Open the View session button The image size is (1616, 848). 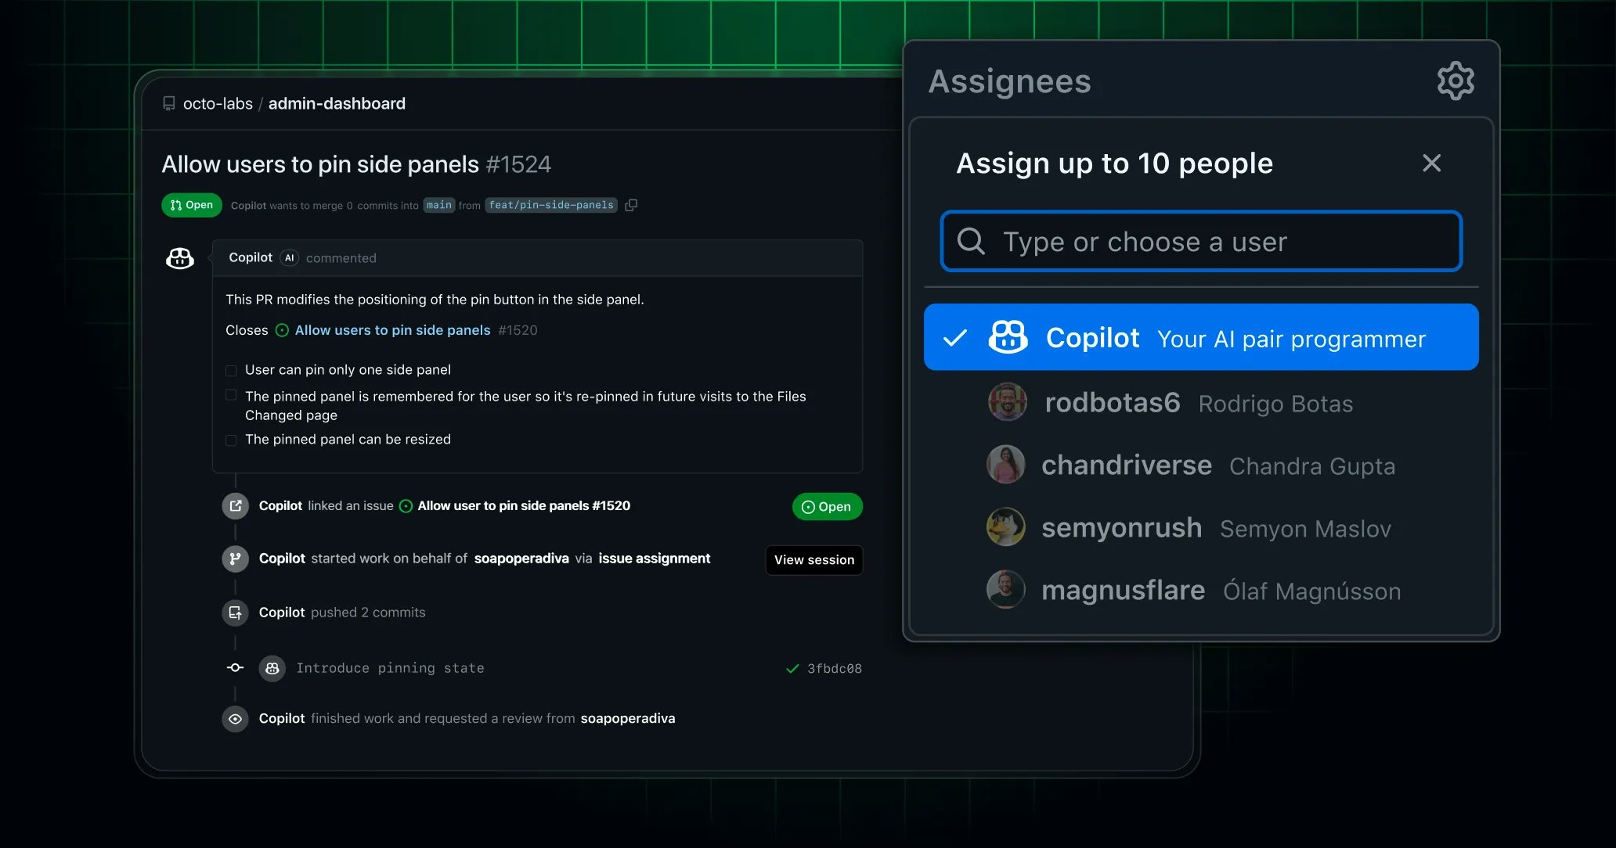click(813, 559)
